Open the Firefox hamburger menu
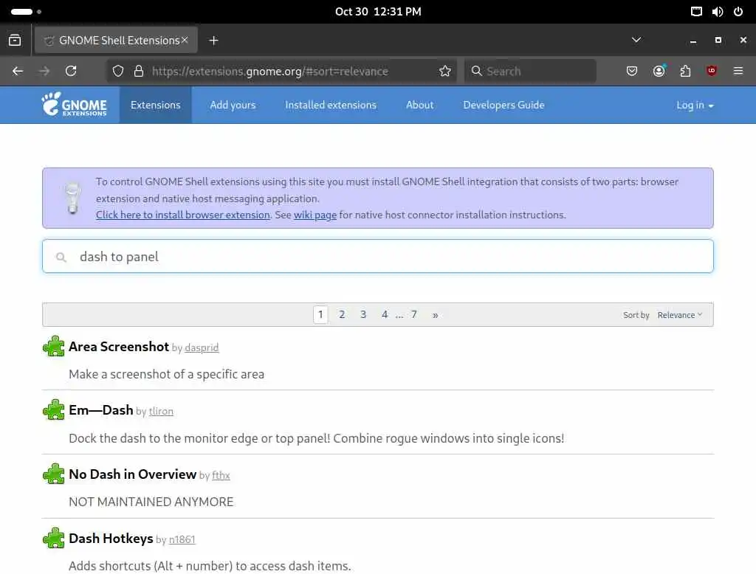Image resolution: width=756 pixels, height=574 pixels. pos(738,72)
